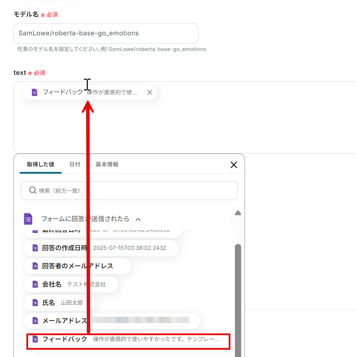Switch to 日付 tab

75,164
